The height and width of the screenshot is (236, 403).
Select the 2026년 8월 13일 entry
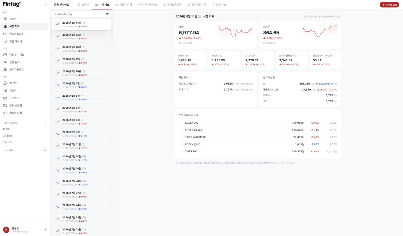[82, 37]
